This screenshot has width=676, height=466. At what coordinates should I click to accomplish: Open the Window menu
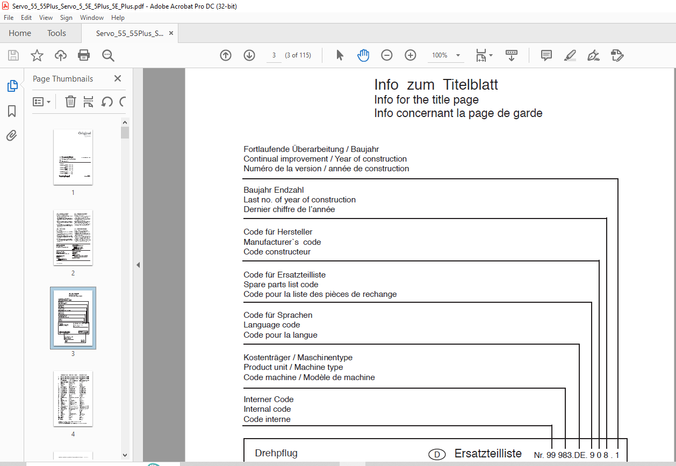click(92, 18)
